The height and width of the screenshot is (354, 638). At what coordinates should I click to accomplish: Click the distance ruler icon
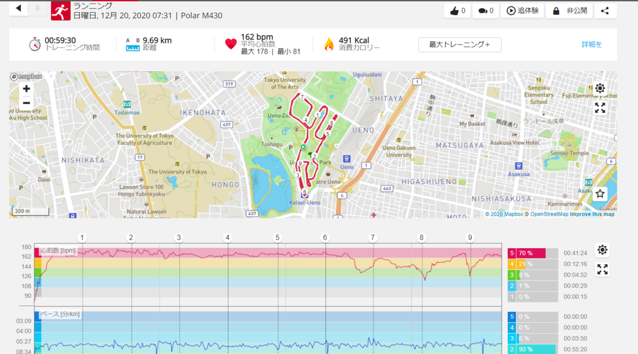coord(132,45)
